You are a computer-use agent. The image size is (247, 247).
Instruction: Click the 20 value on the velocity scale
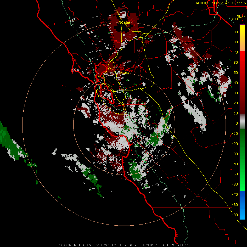coord(236,103)
